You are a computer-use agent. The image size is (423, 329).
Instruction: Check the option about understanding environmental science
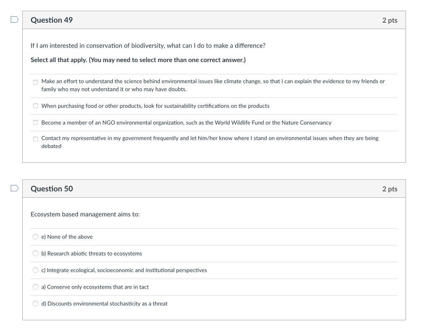(x=36, y=82)
